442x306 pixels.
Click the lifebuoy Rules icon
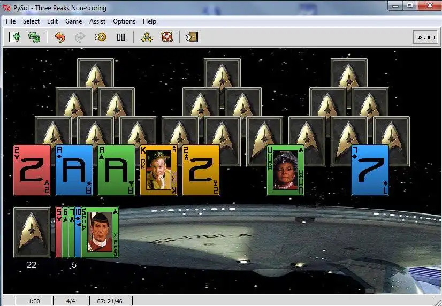[167, 37]
